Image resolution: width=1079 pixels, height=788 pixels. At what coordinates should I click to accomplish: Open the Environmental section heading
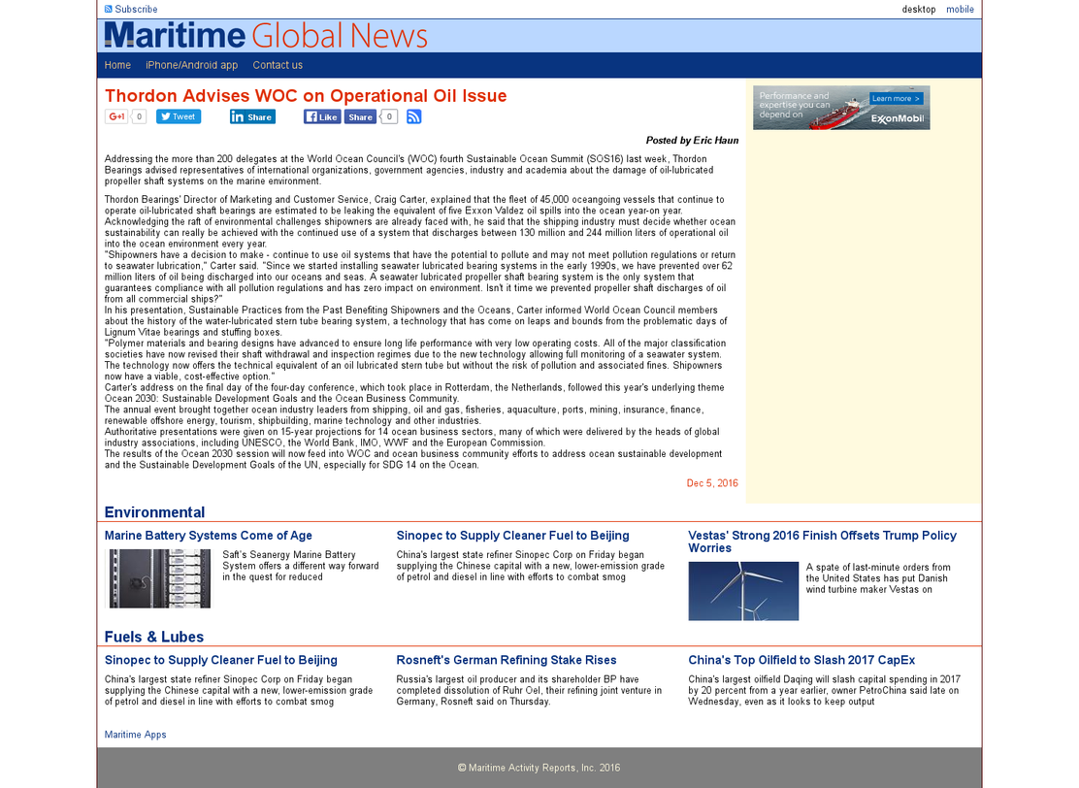pyautogui.click(x=155, y=512)
